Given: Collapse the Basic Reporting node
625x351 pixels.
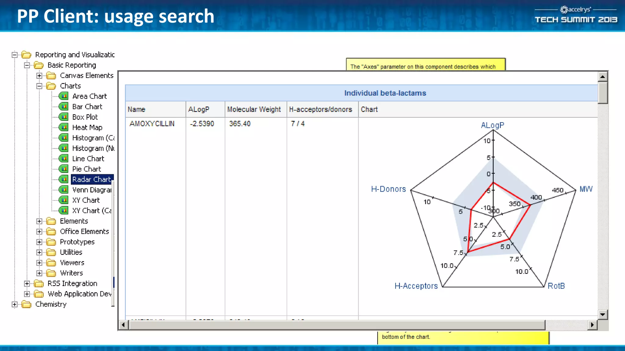Looking at the screenshot, I should (27, 65).
